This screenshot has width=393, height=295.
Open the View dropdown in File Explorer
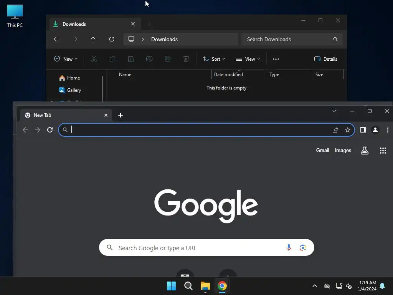tap(248, 59)
